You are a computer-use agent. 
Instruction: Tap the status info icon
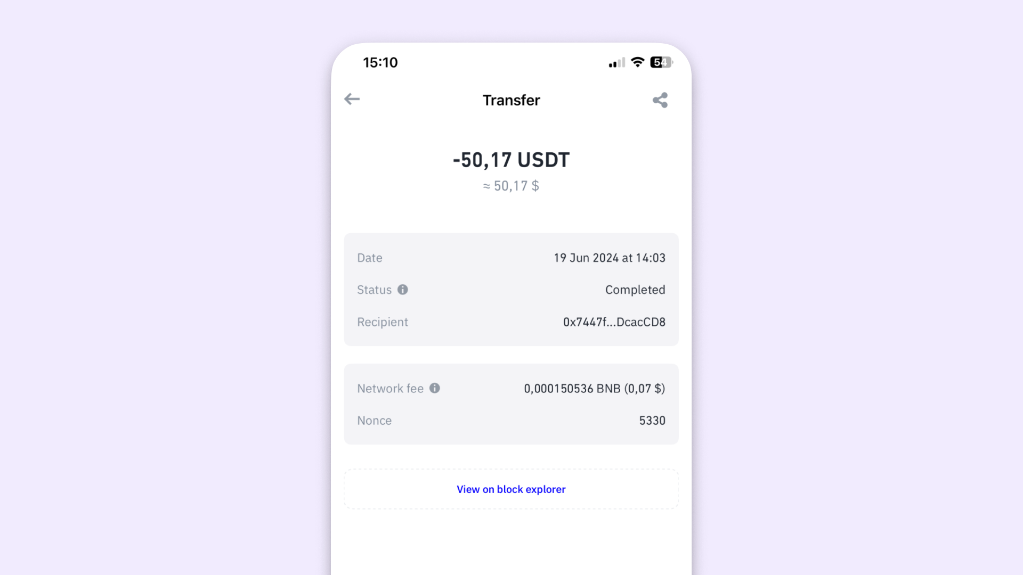click(x=403, y=289)
